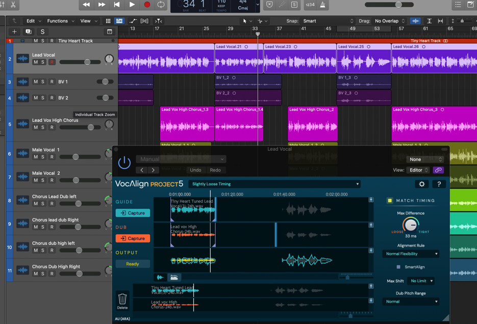The height and width of the screenshot is (324, 477).
Task: Open the Max Shift No Limit dropdown
Action: pos(421,281)
